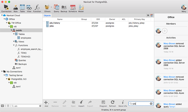Show More Info panel
The height and width of the screenshot is (112, 188).
[x=123, y=104]
